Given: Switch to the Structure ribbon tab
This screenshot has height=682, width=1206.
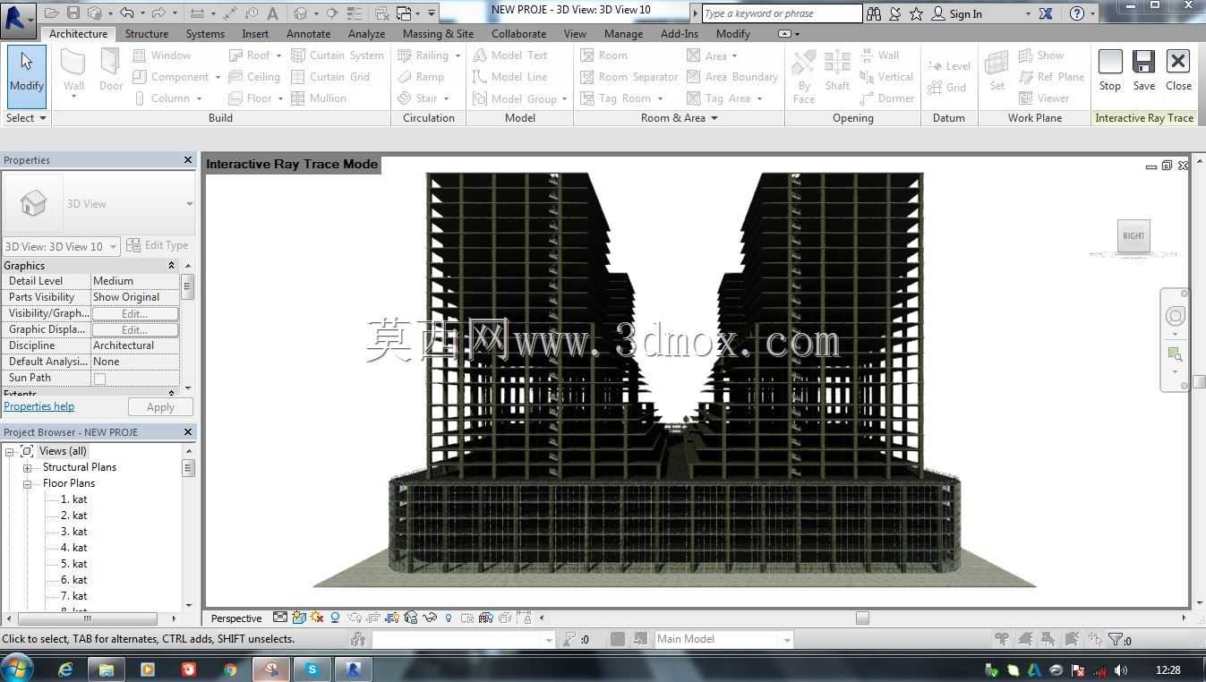Looking at the screenshot, I should coord(147,34).
